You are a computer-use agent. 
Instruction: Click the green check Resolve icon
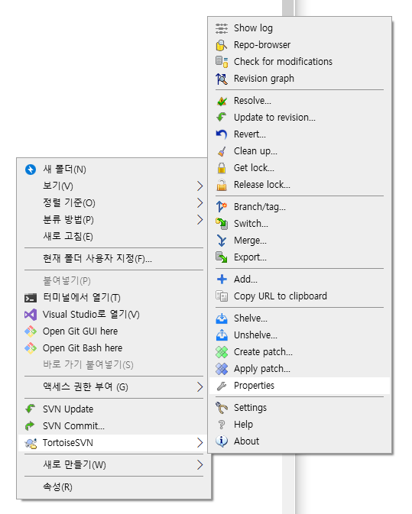(222, 101)
